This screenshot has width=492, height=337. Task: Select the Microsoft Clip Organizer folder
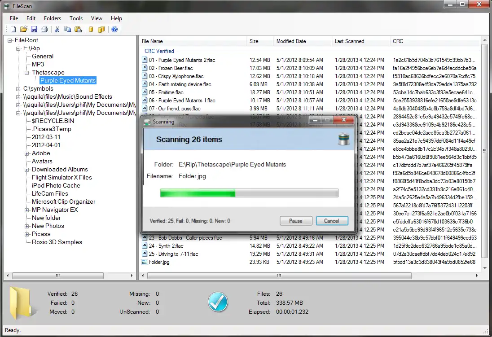(x=63, y=202)
